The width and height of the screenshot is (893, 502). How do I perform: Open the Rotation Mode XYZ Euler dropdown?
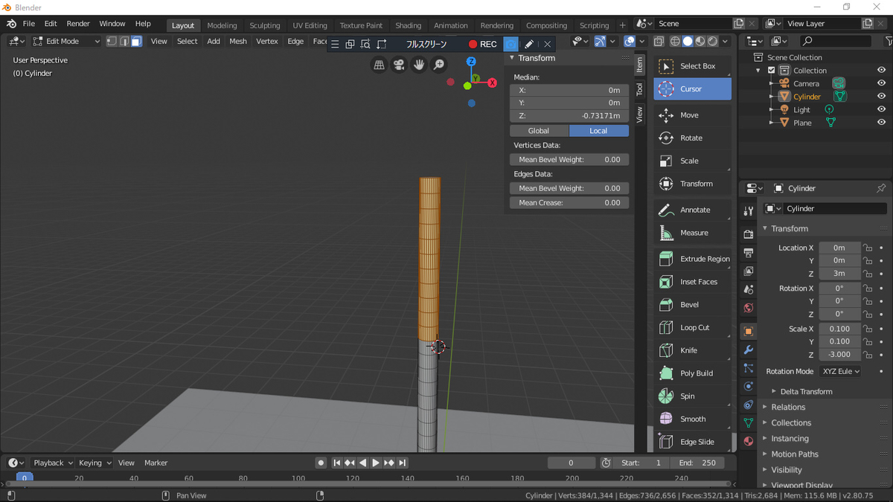pyautogui.click(x=840, y=371)
